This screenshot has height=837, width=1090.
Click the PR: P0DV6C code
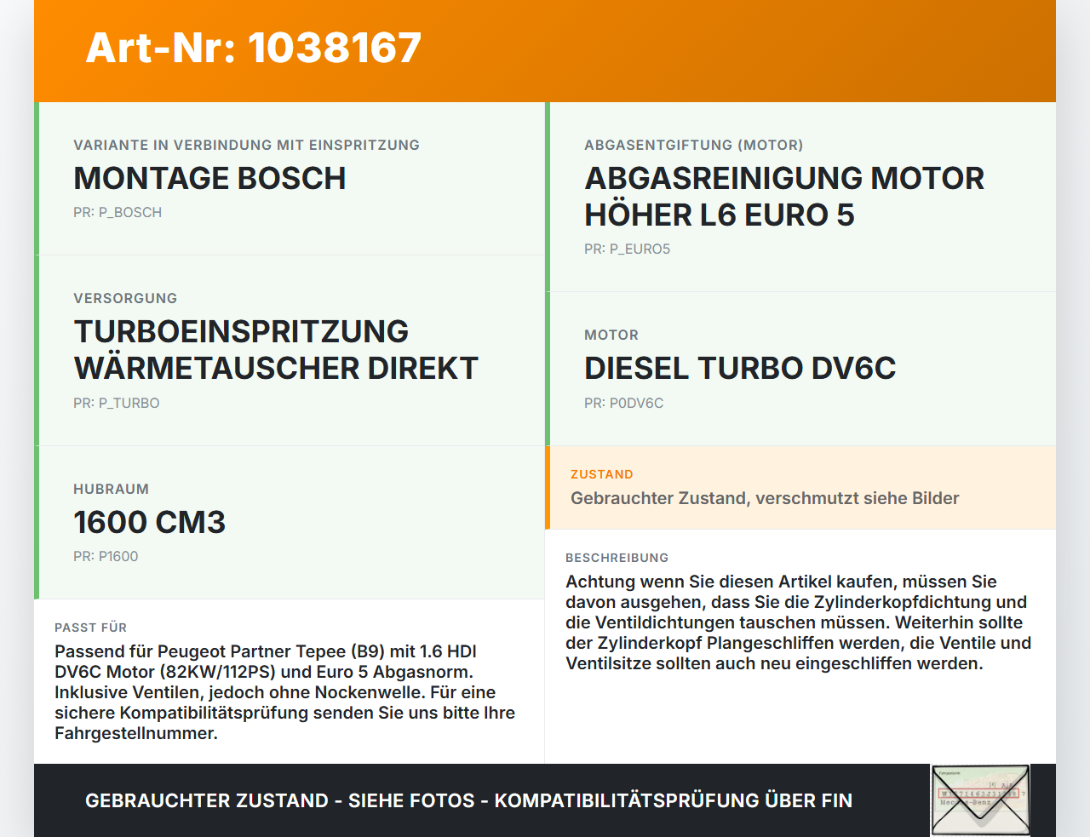(624, 403)
